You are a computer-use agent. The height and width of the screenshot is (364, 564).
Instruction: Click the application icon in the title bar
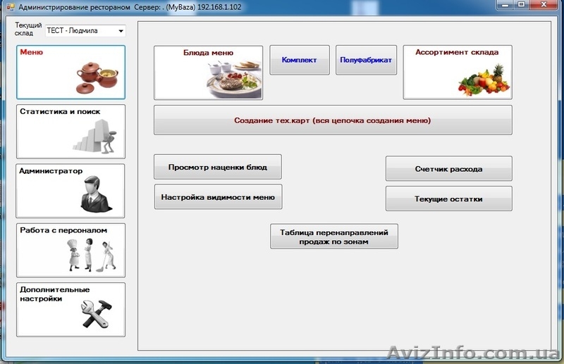click(11, 7)
